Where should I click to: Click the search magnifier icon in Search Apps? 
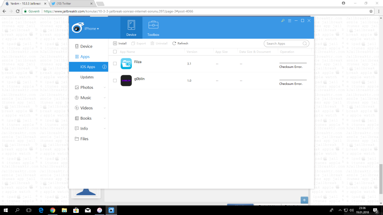305,44
